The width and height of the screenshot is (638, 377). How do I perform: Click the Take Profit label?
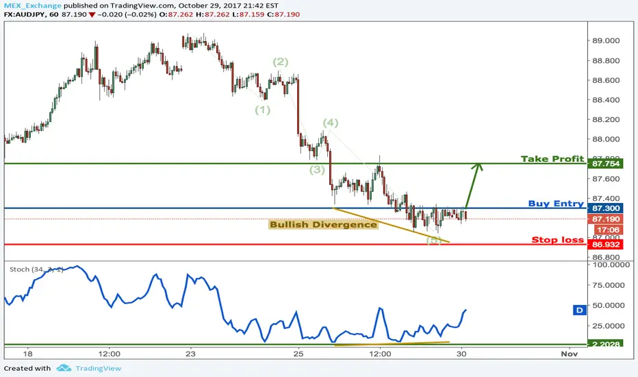(552, 158)
